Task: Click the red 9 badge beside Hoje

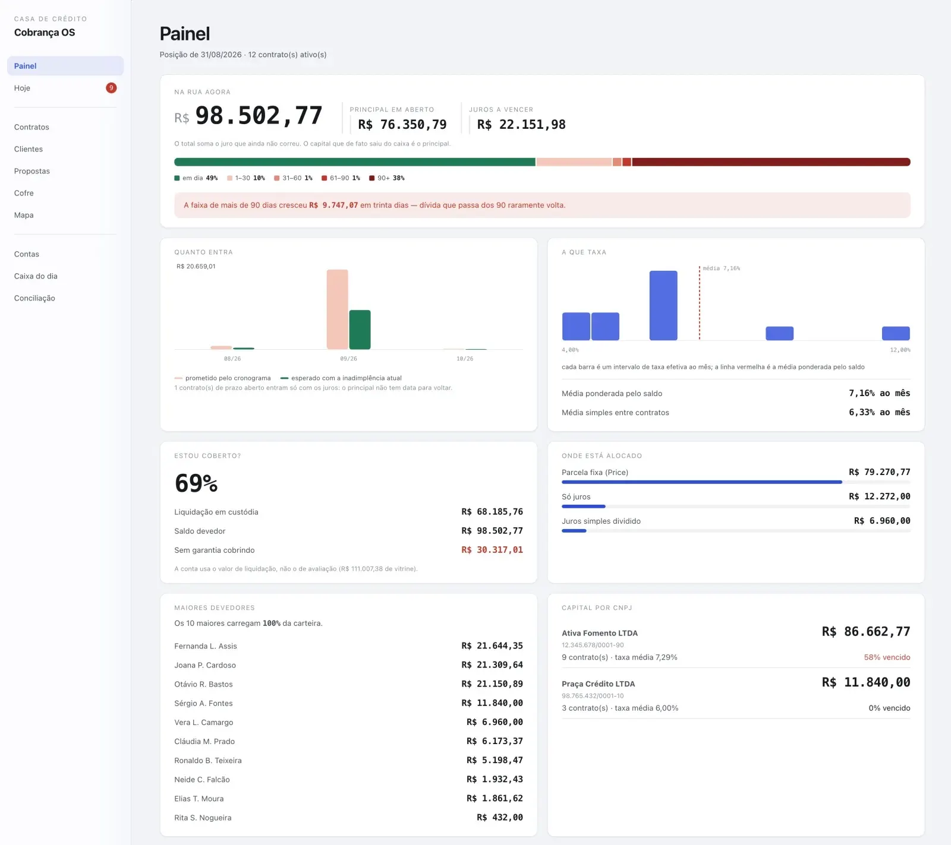Action: [111, 88]
